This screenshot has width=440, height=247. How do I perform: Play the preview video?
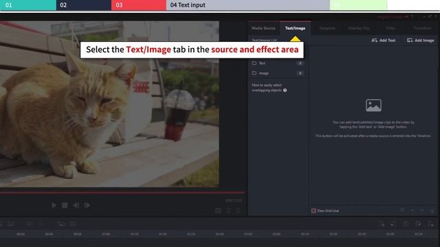click(x=54, y=205)
